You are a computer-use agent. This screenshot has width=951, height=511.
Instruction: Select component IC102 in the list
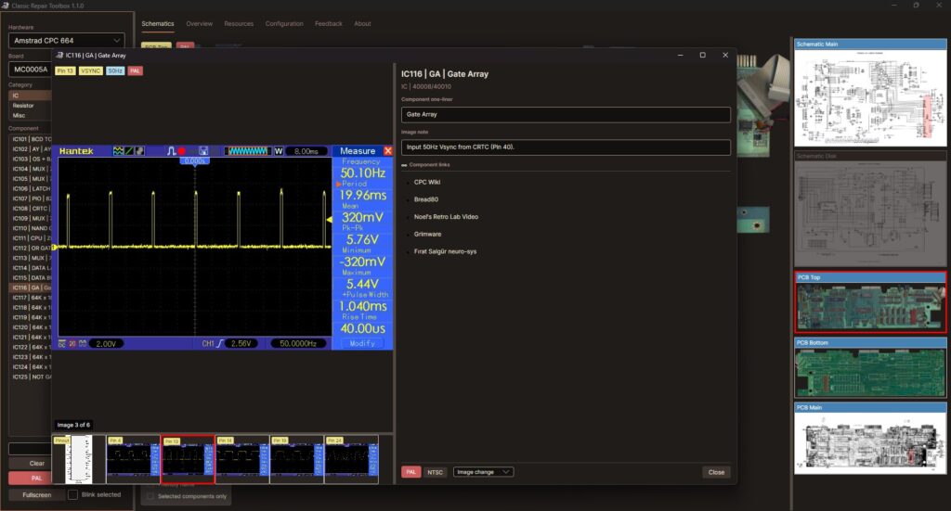(x=32, y=149)
